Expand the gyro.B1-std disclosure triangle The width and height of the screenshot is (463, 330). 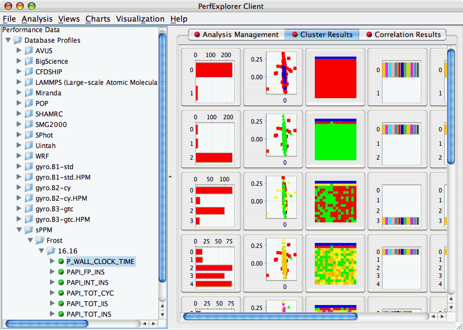tap(19, 166)
